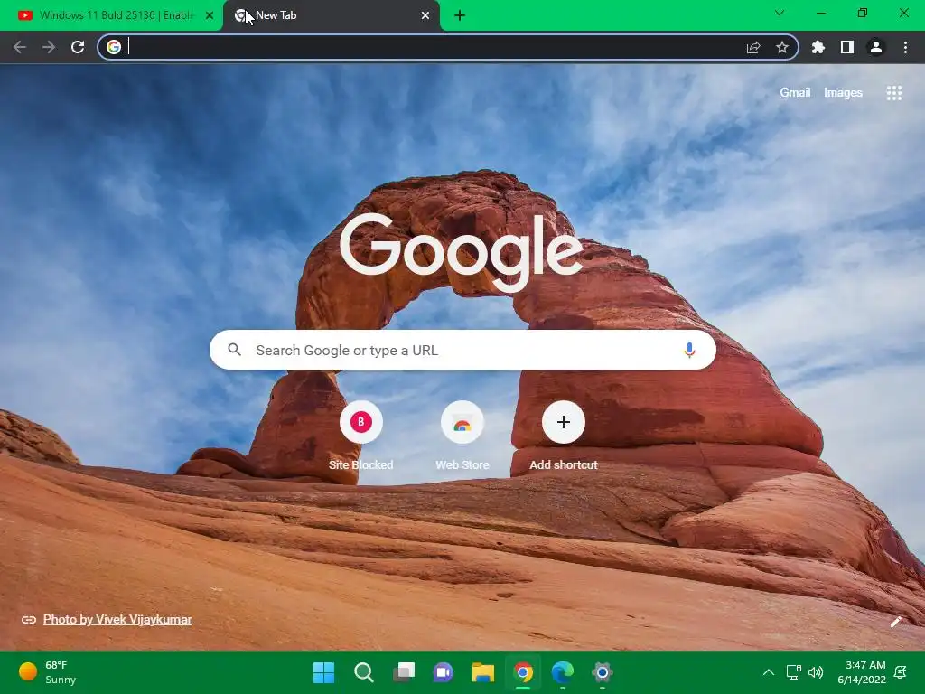Open File Explorer from the taskbar
The height and width of the screenshot is (694, 925).
483,672
